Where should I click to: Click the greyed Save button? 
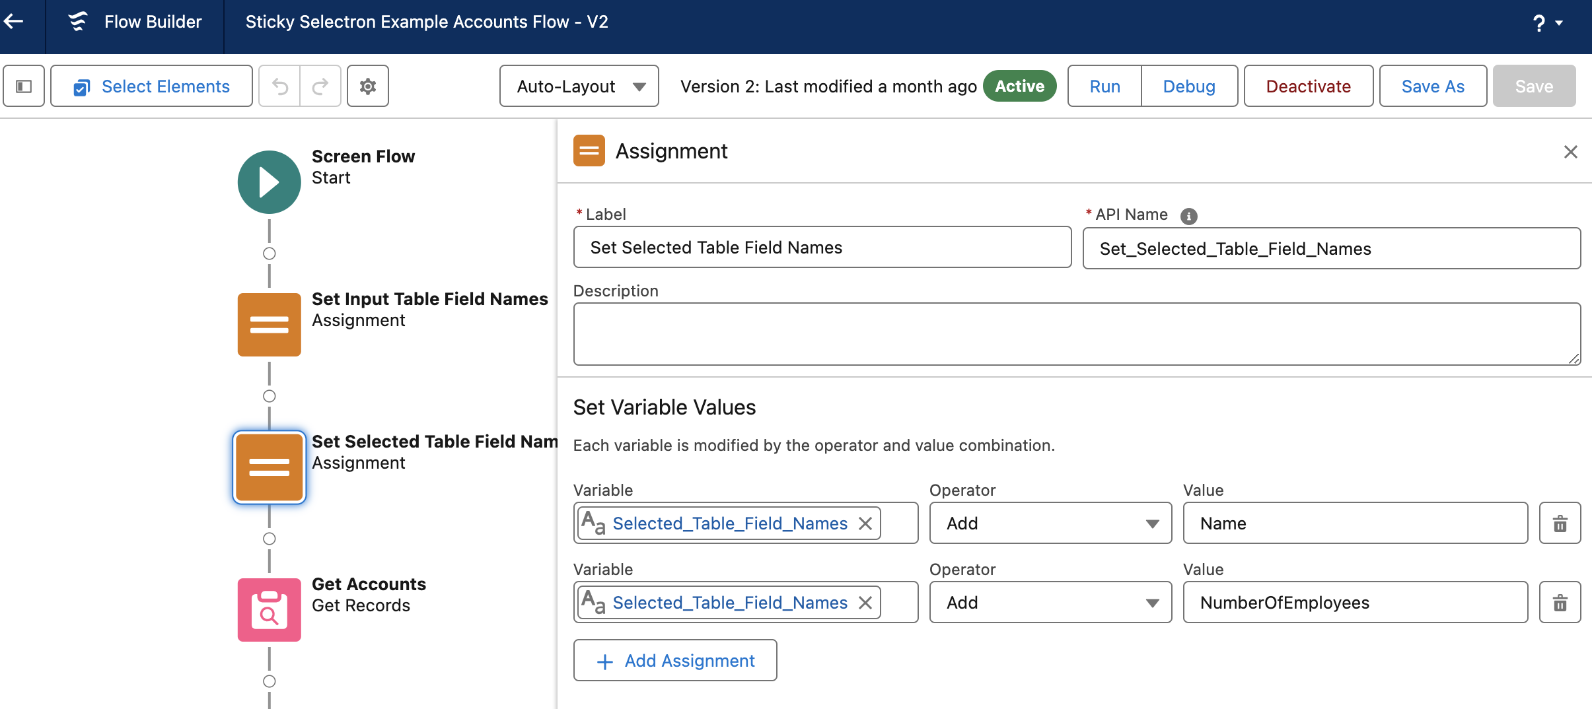1534,86
